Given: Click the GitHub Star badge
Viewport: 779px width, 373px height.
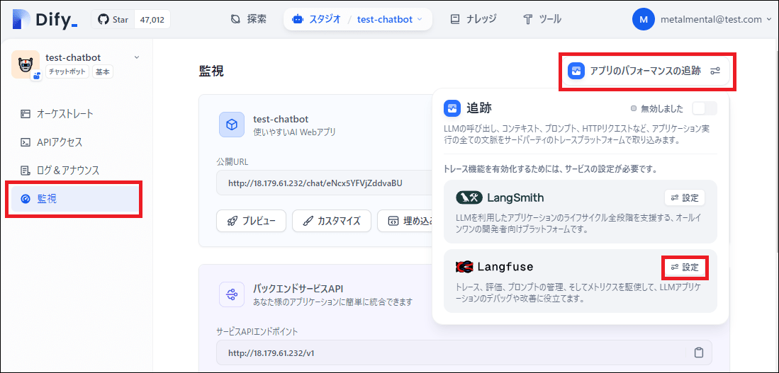Looking at the screenshot, I should 131,20.
